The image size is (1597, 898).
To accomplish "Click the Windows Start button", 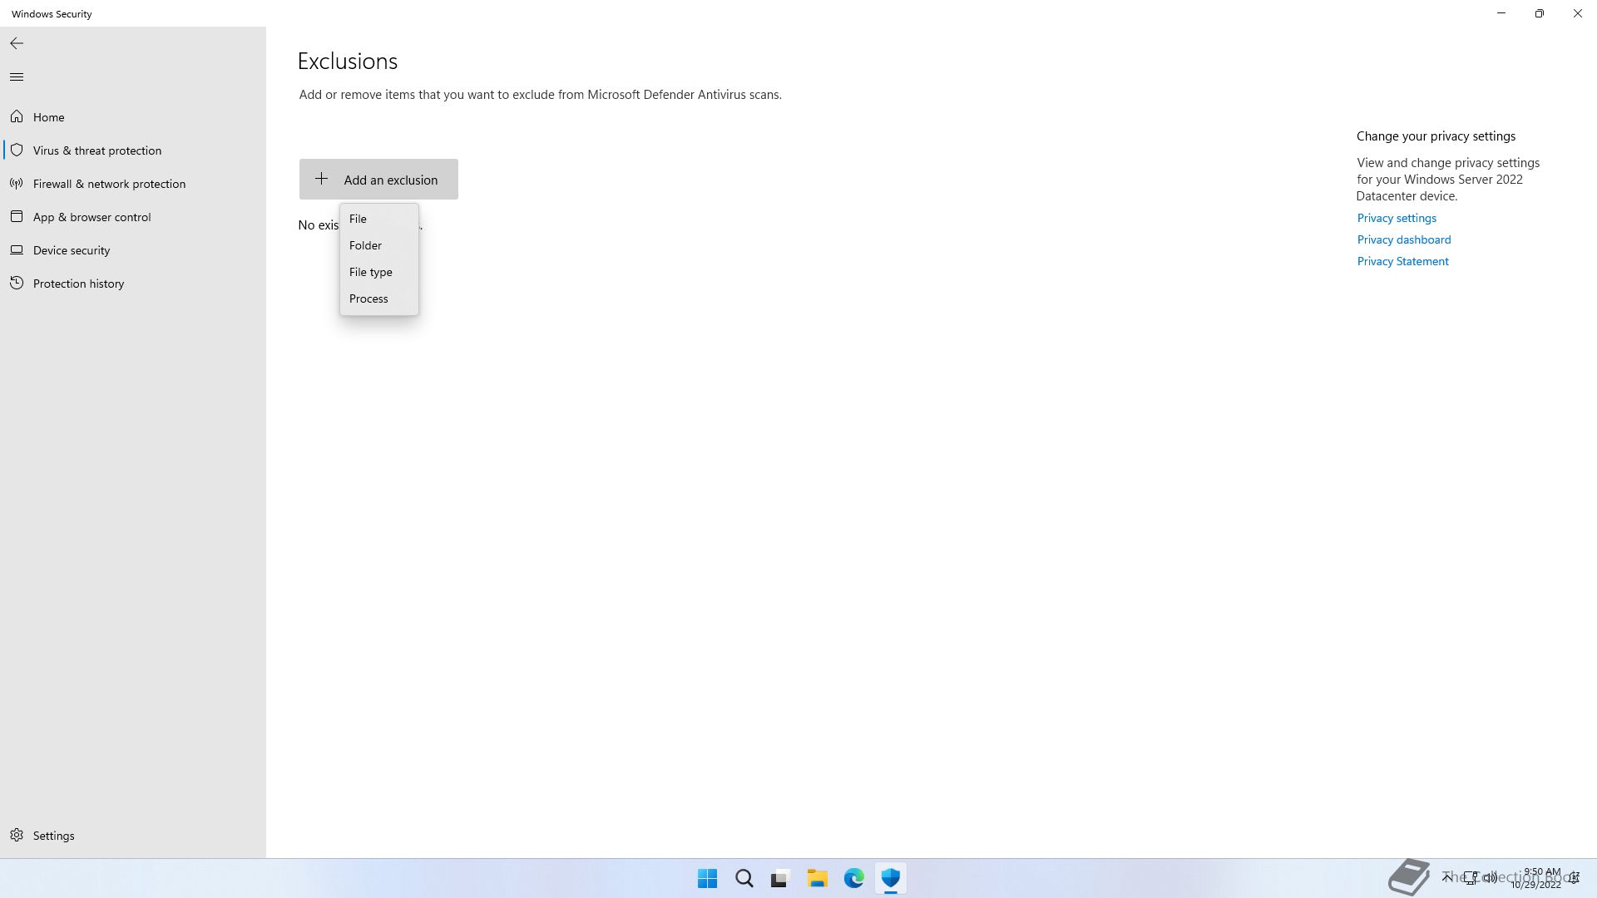I will [x=707, y=878].
